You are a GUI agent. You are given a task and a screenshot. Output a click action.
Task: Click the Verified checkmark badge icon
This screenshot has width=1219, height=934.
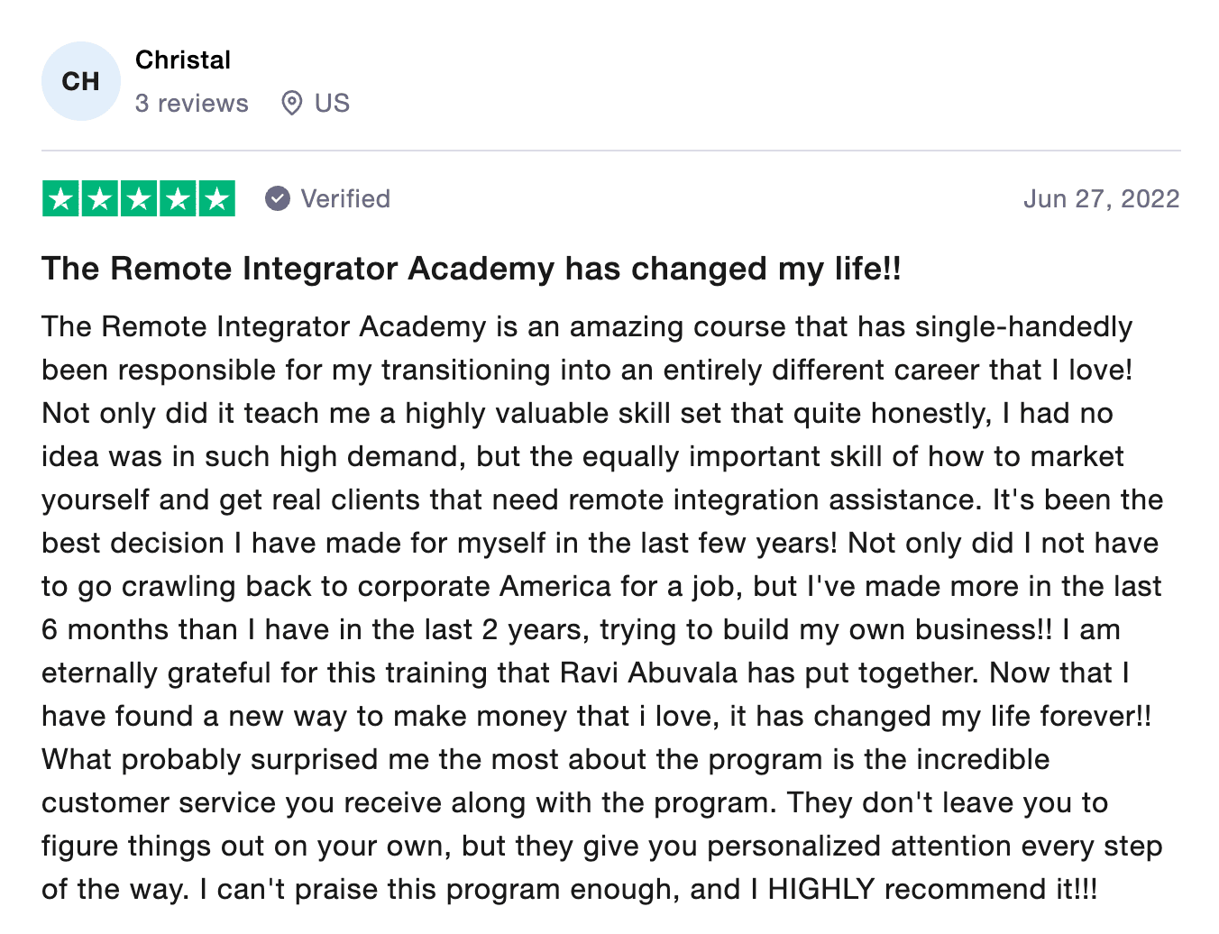click(278, 198)
